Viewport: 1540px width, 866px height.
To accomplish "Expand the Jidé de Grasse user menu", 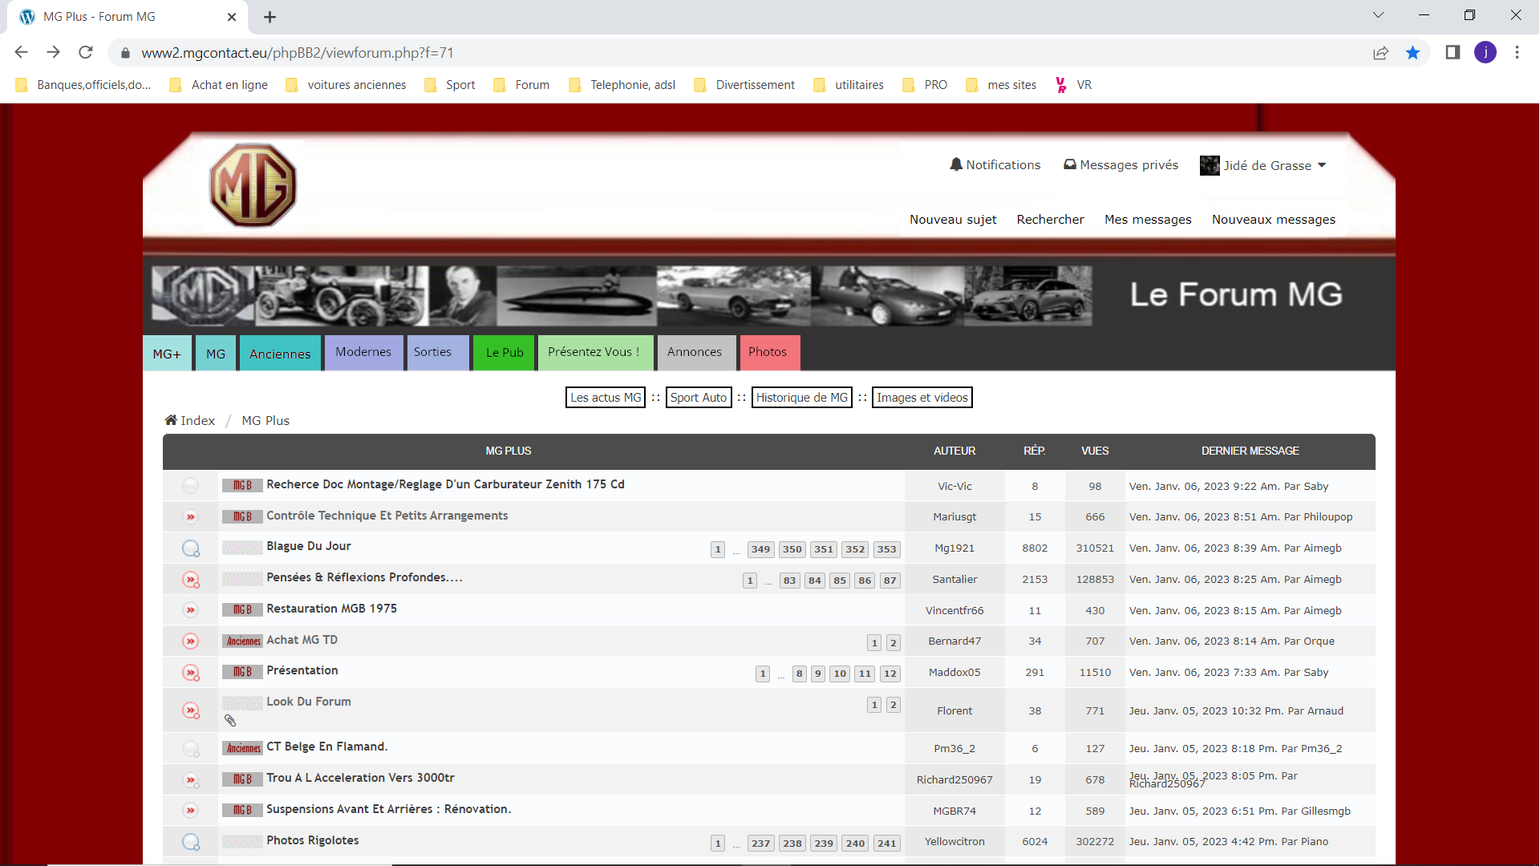I will coord(1322,166).
